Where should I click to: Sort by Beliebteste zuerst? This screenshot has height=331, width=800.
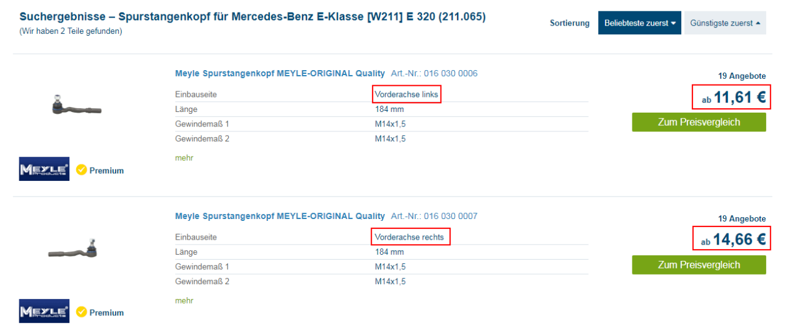pos(639,23)
